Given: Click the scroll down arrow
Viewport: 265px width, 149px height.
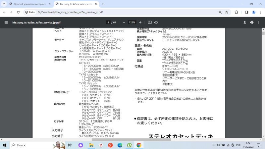Looking at the screenshot, I should pyautogui.click(x=263, y=136).
